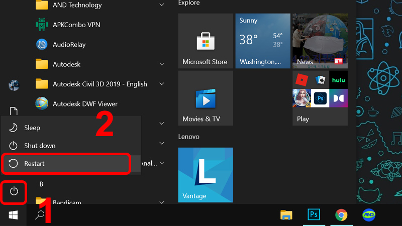The image size is (402, 226).
Task: Click the Explore group heading
Action: point(189,3)
